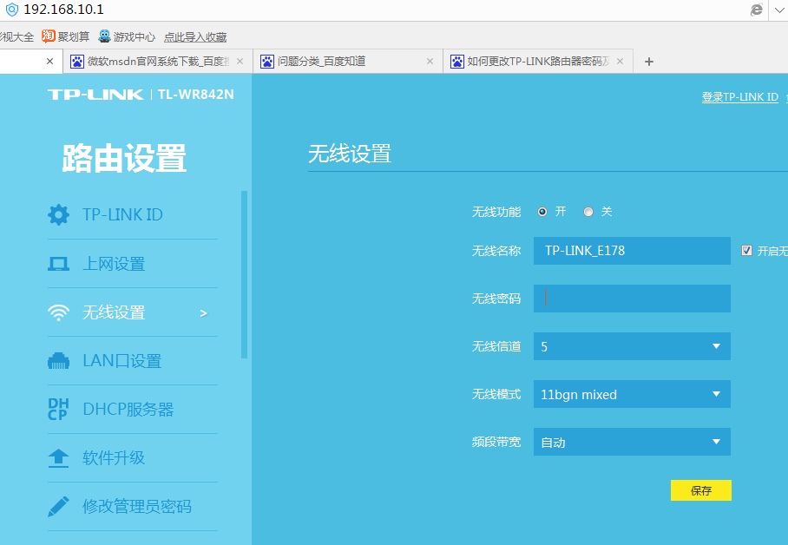Viewport: 788px width, 545px height.
Task: Open the 无线信道 dropdown showing 5
Action: 632,346
